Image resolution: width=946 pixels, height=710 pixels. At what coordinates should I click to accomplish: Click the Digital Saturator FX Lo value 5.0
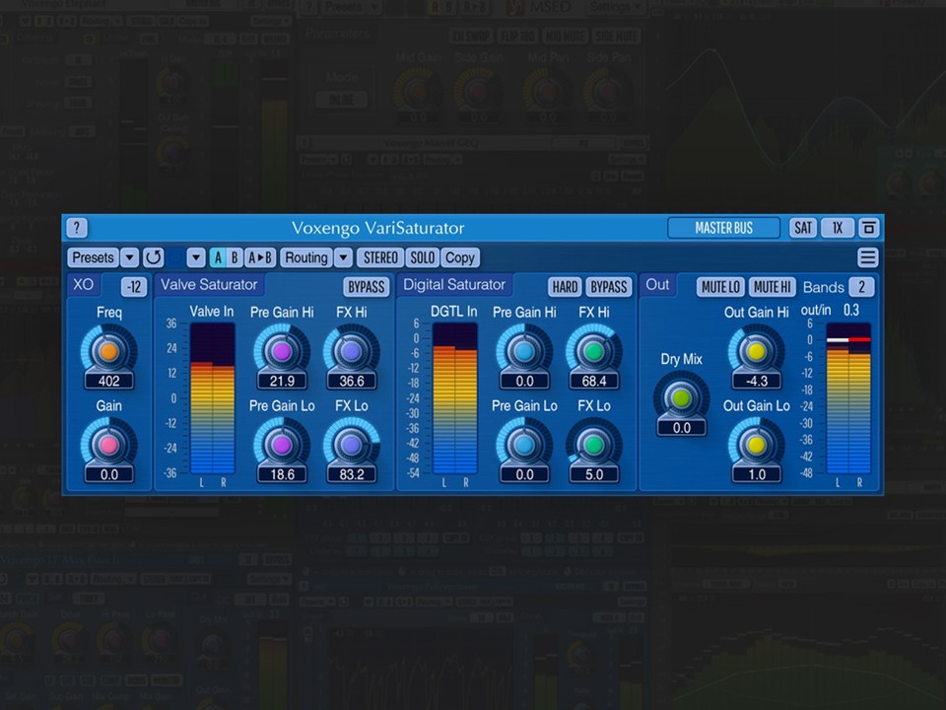click(593, 474)
